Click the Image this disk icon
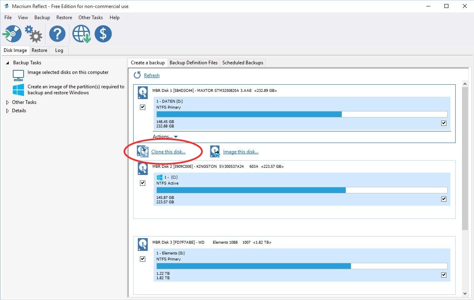 pos(215,151)
